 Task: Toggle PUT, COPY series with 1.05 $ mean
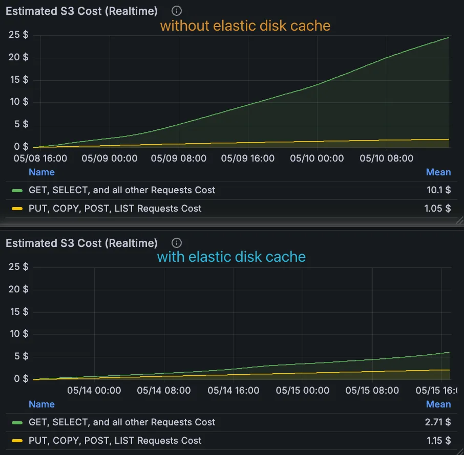115,209
